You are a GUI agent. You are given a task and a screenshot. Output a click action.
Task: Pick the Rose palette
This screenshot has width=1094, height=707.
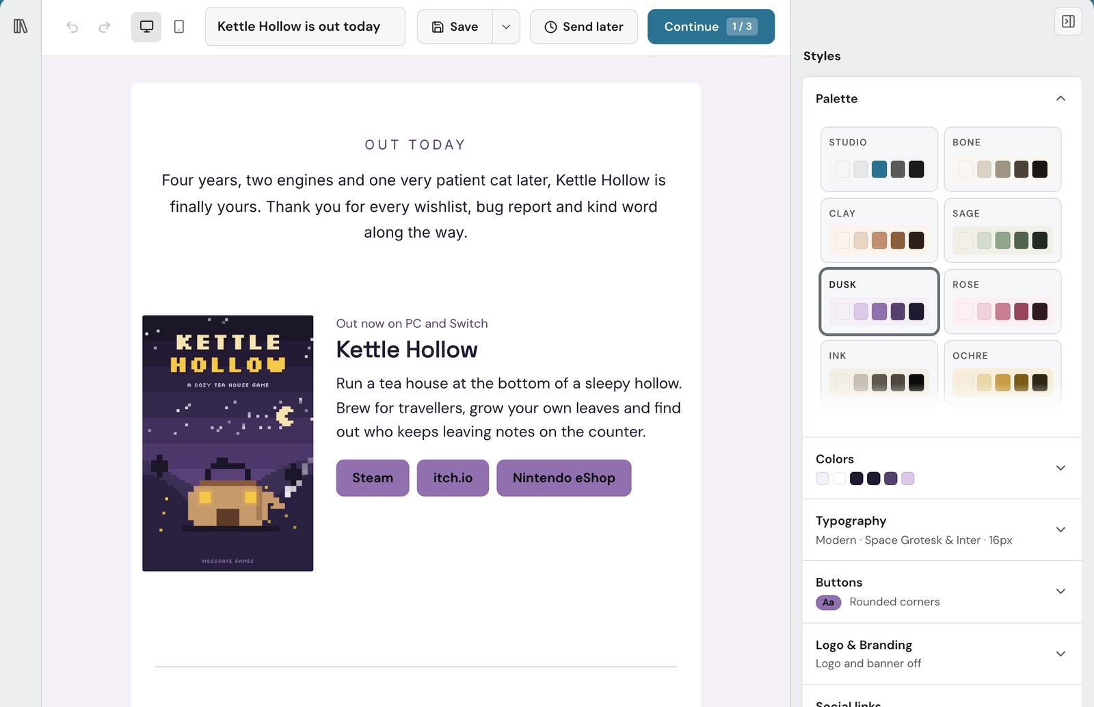1003,301
